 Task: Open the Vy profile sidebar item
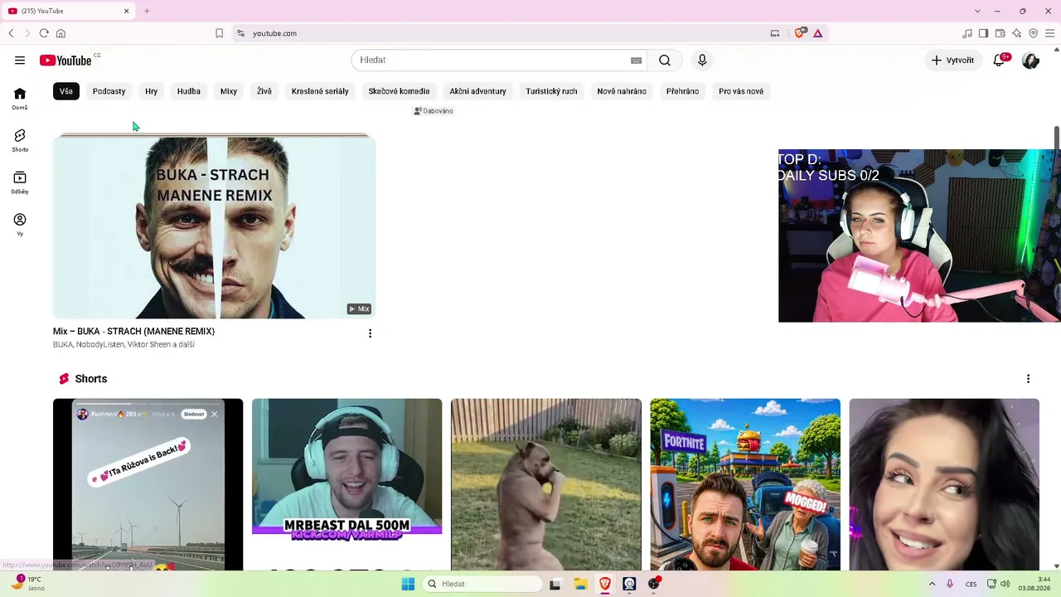[20, 225]
